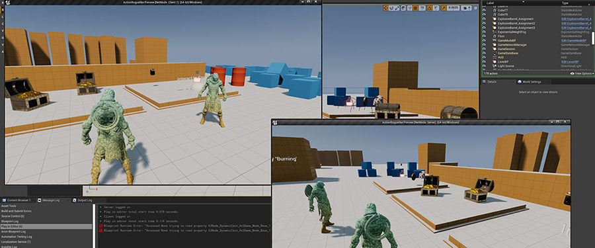The image size is (595, 248).
Task: Open the View Options dropdown in the outliner
Action: (x=580, y=73)
